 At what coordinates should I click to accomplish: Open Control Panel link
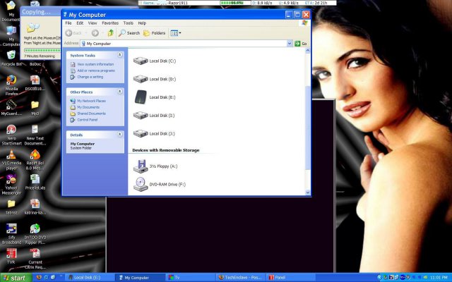coord(87,120)
